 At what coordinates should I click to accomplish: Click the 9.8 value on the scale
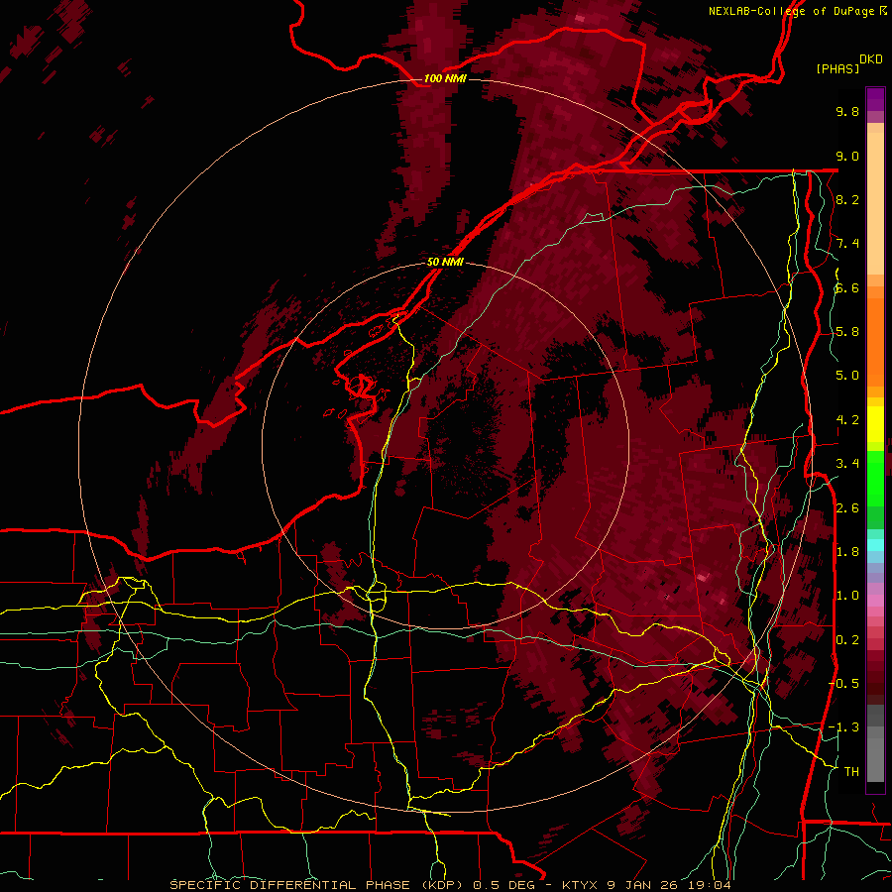847,111
